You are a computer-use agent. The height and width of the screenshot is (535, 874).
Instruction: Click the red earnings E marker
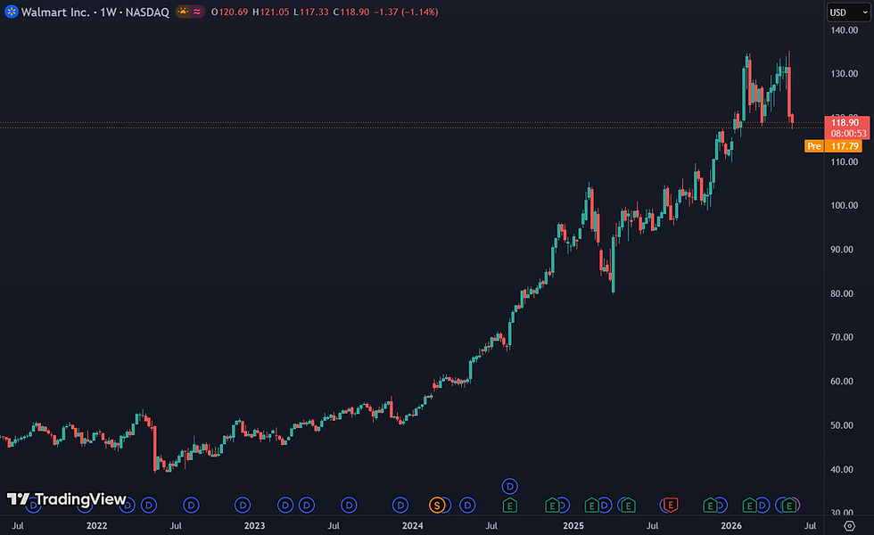(671, 505)
